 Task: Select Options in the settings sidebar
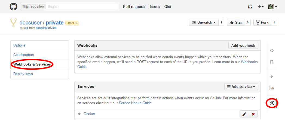tap(20, 45)
